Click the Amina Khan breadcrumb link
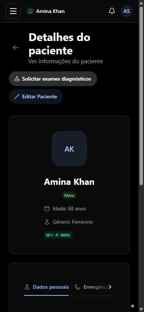 (x=50, y=11)
